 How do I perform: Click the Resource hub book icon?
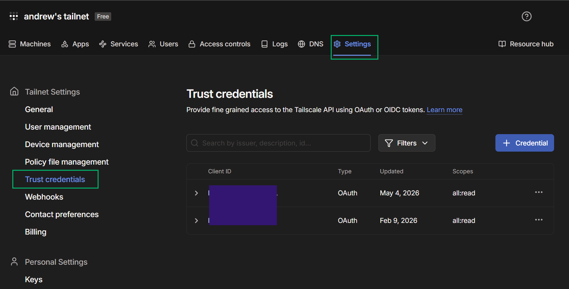pos(502,44)
